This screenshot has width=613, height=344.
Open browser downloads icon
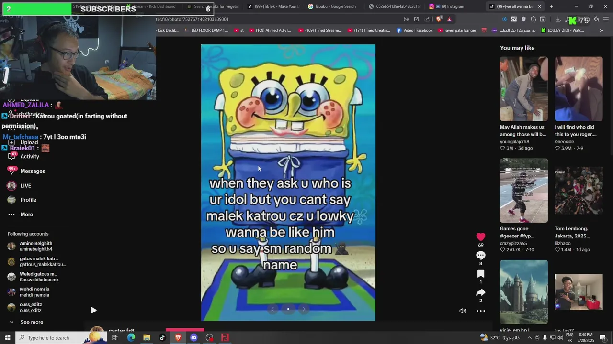coord(558,19)
